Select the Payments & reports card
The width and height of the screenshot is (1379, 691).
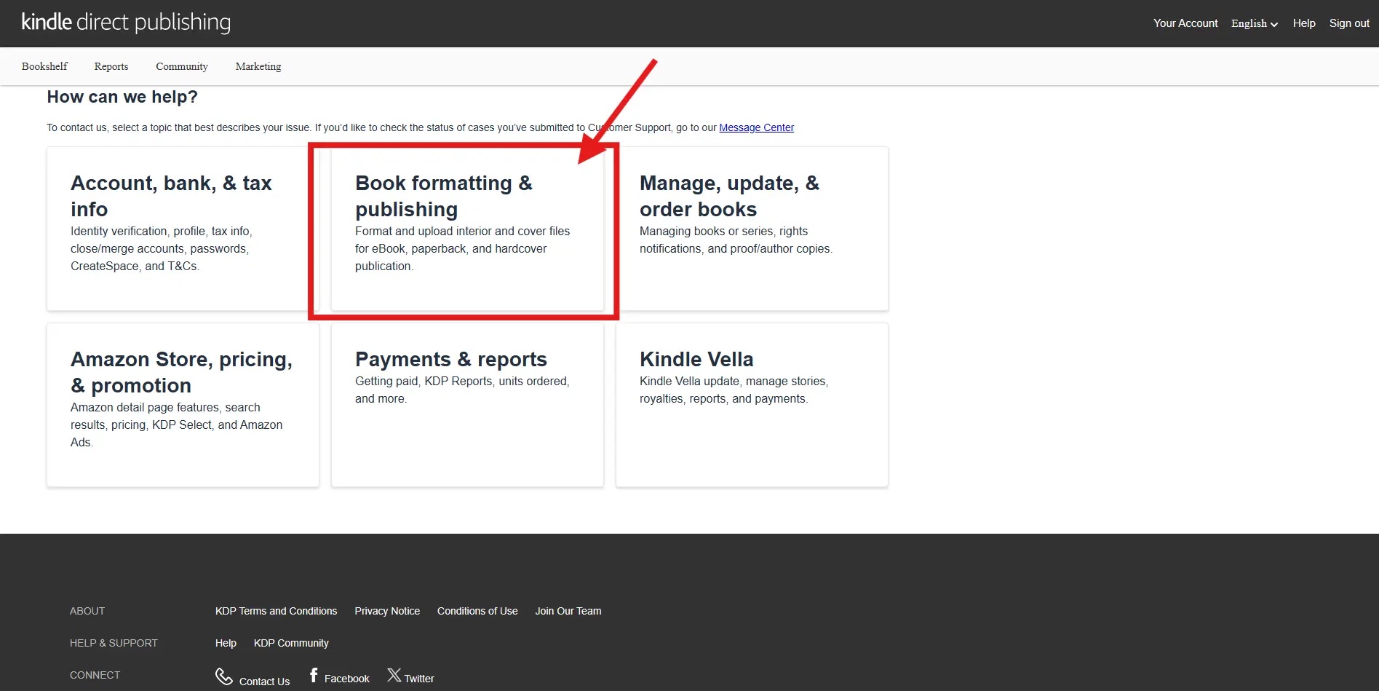(x=467, y=405)
